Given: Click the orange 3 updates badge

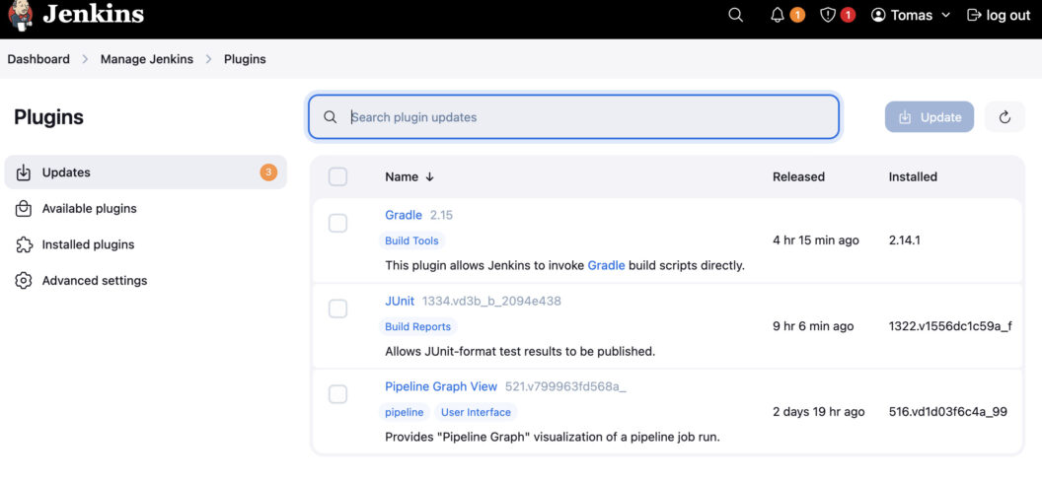Looking at the screenshot, I should pyautogui.click(x=268, y=172).
